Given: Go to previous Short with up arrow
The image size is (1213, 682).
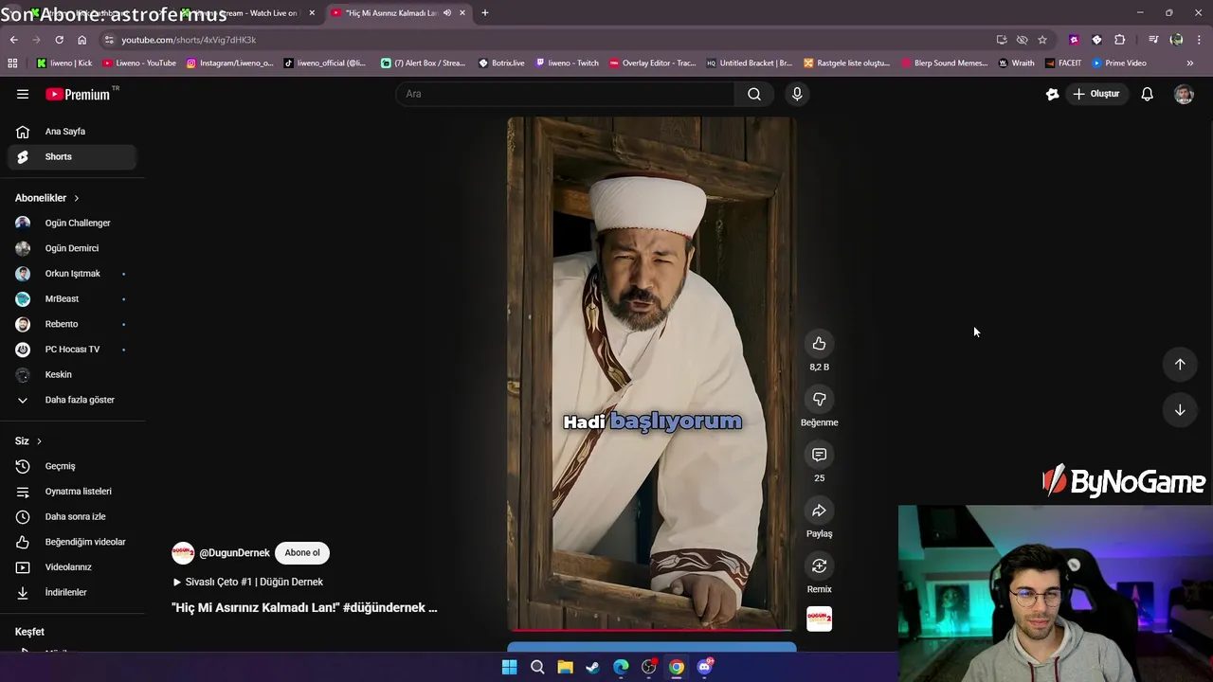Looking at the screenshot, I should click(1180, 365).
